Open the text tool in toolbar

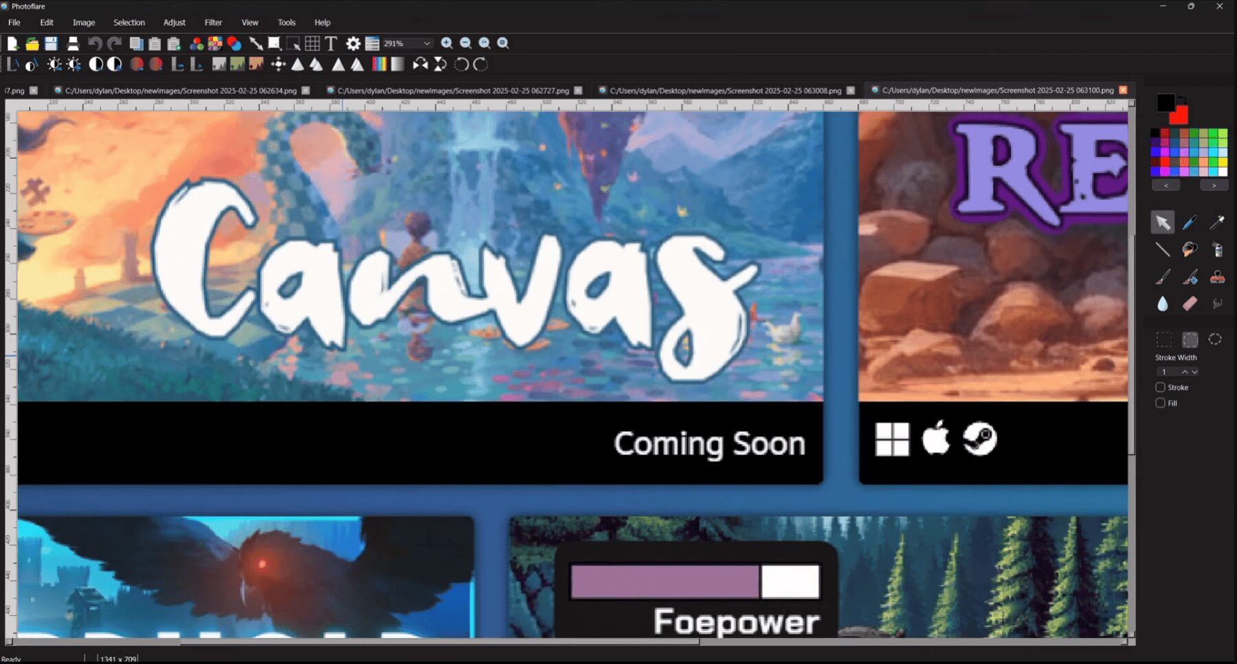[x=331, y=43]
